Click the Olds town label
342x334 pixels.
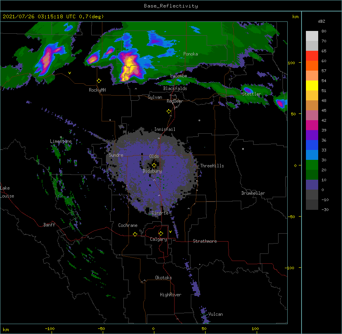[154, 156]
